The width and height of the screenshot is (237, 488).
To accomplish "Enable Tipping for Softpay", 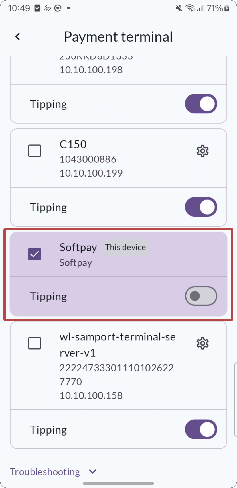I will click(201, 296).
